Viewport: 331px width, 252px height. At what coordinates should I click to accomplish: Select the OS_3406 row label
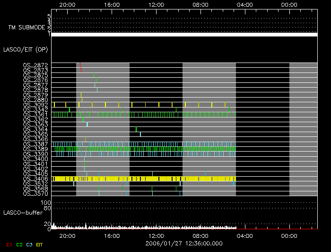click(x=35, y=179)
